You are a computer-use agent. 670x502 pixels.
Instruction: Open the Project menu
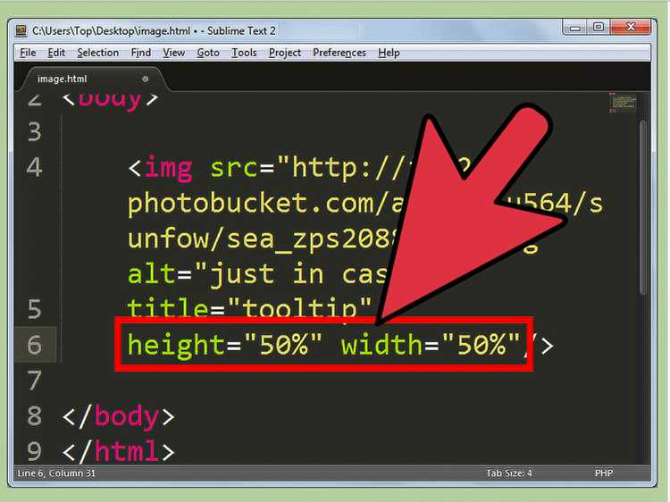[x=285, y=53]
